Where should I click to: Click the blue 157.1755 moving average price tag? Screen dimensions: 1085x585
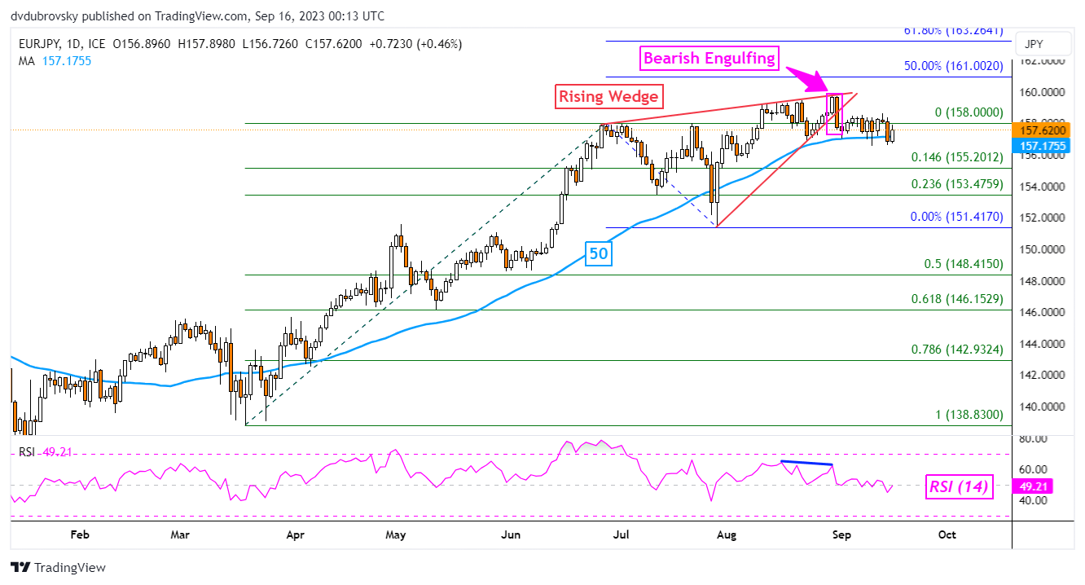1040,144
